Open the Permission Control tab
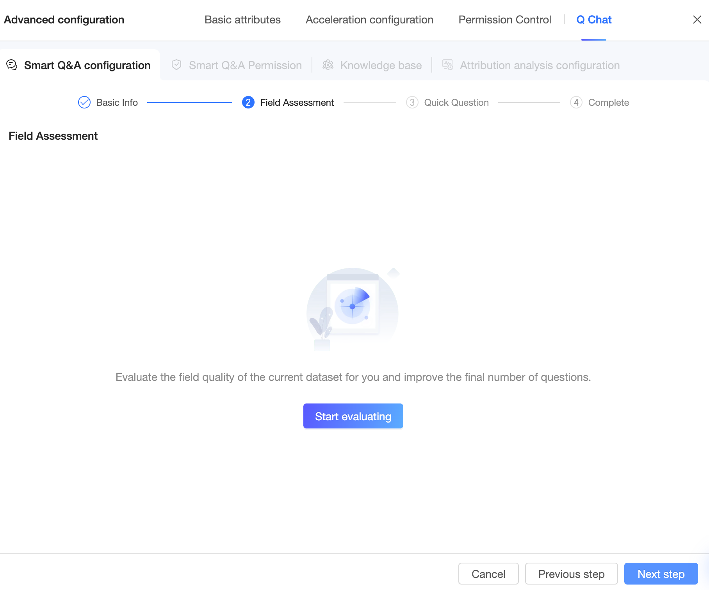709x590 pixels. coord(505,20)
